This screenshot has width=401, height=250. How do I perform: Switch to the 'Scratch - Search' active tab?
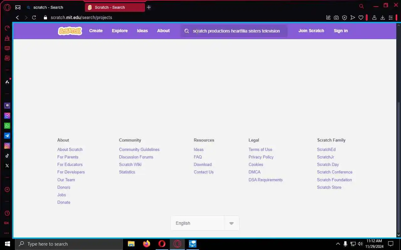(x=115, y=7)
